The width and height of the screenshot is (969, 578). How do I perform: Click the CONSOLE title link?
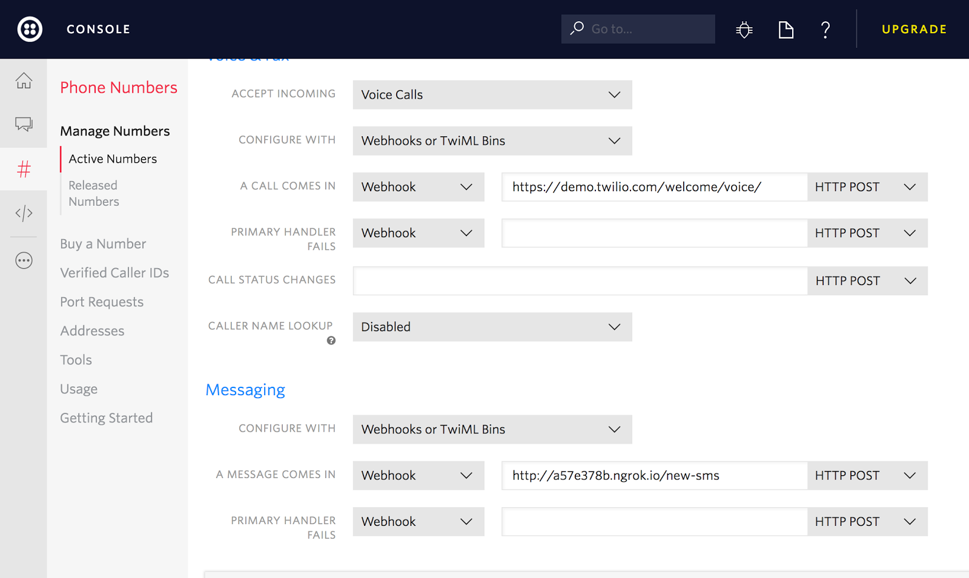pyautogui.click(x=98, y=29)
